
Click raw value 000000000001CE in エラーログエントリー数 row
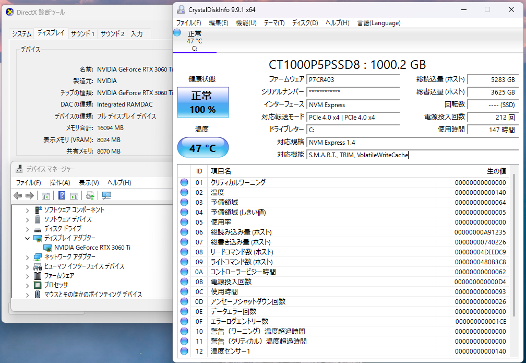click(481, 321)
